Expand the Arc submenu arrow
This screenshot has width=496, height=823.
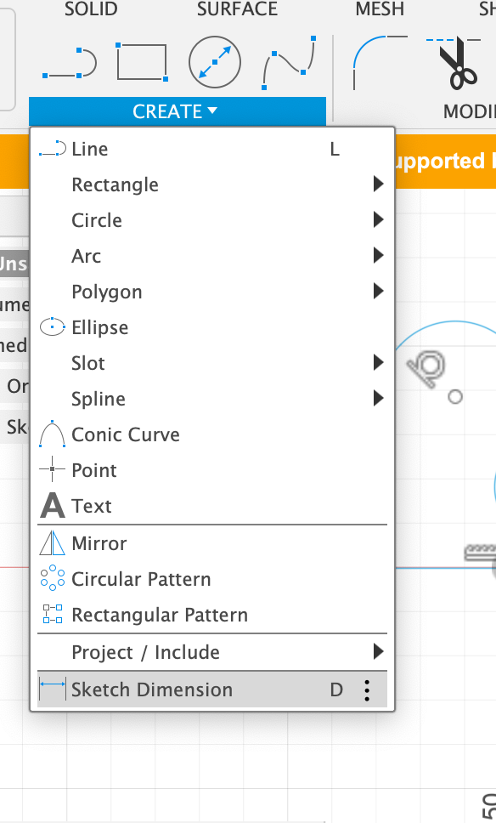(378, 256)
